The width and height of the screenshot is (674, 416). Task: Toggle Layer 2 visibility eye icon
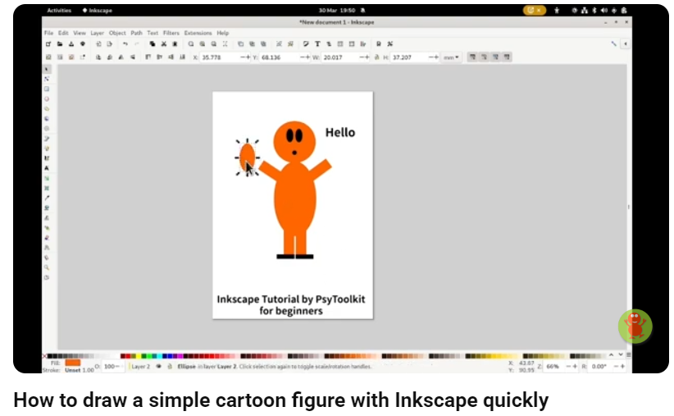(159, 367)
